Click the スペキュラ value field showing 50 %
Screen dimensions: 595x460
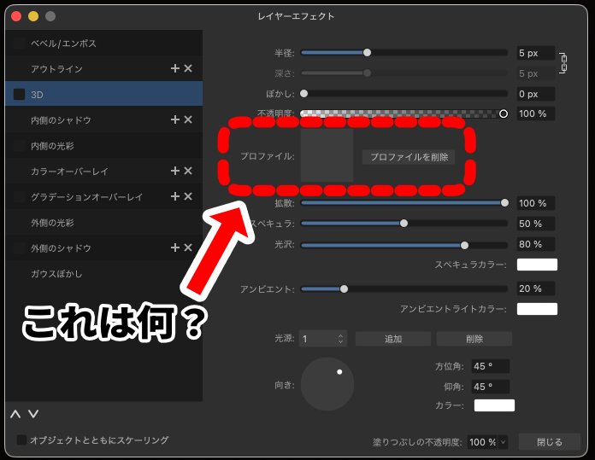click(535, 224)
